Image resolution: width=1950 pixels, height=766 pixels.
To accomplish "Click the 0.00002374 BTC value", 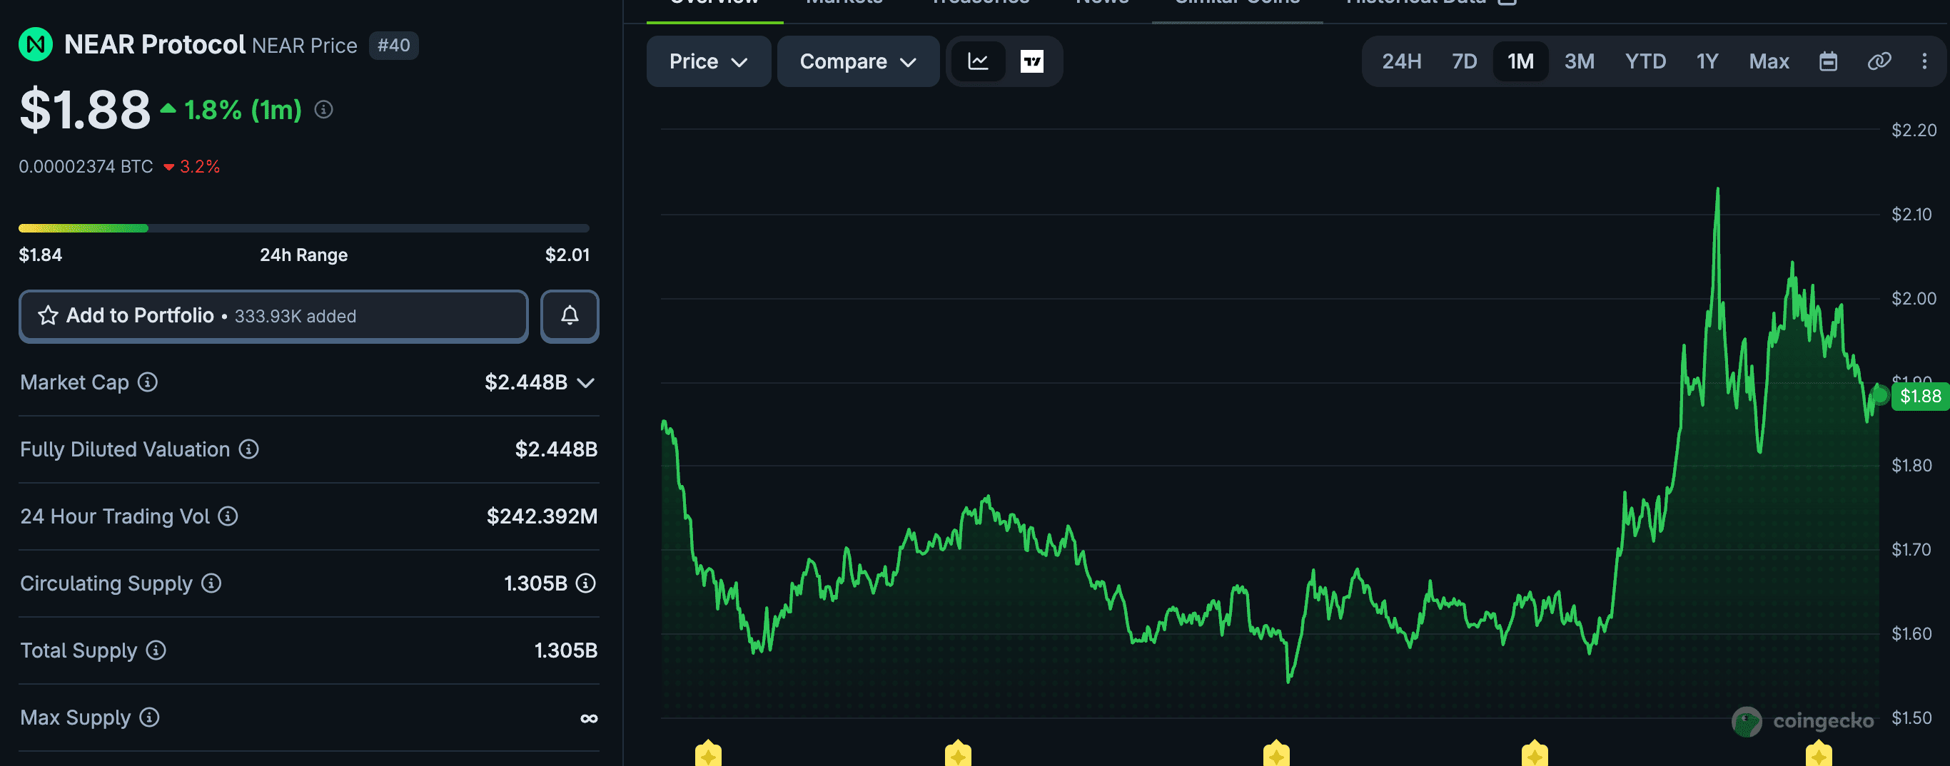I will (x=86, y=166).
